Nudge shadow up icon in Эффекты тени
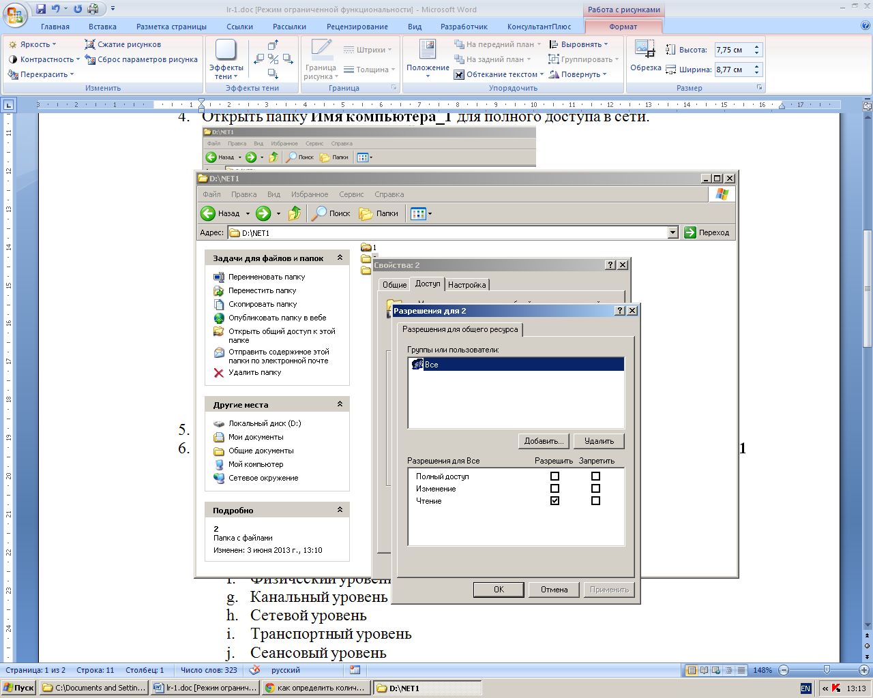The width and height of the screenshot is (873, 698). (x=273, y=45)
